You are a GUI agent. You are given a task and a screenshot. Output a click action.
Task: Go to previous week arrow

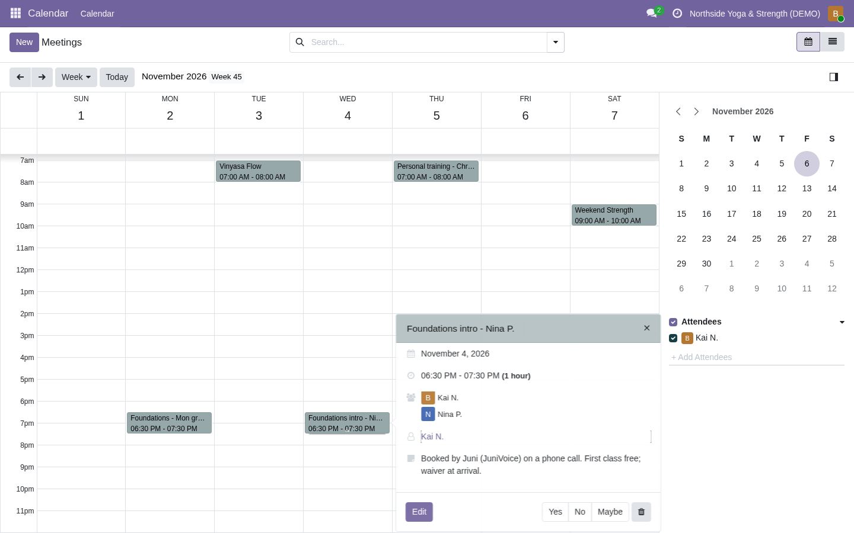20,77
